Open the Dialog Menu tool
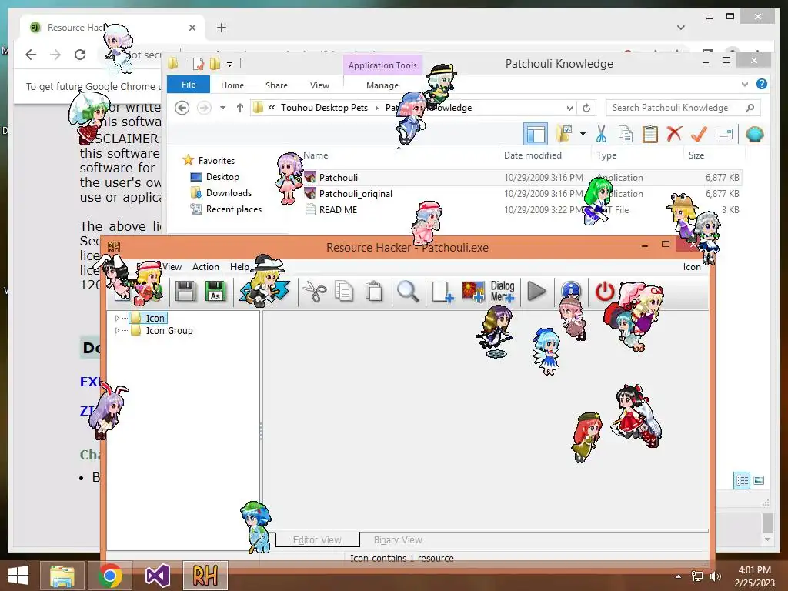The width and height of the screenshot is (788, 591). coord(503,292)
